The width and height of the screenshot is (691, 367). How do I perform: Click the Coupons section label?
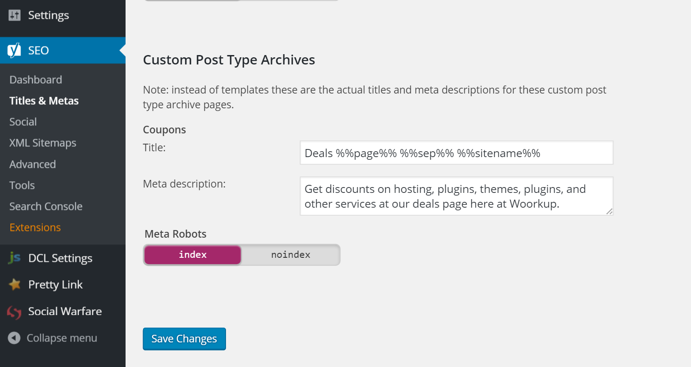tap(165, 130)
